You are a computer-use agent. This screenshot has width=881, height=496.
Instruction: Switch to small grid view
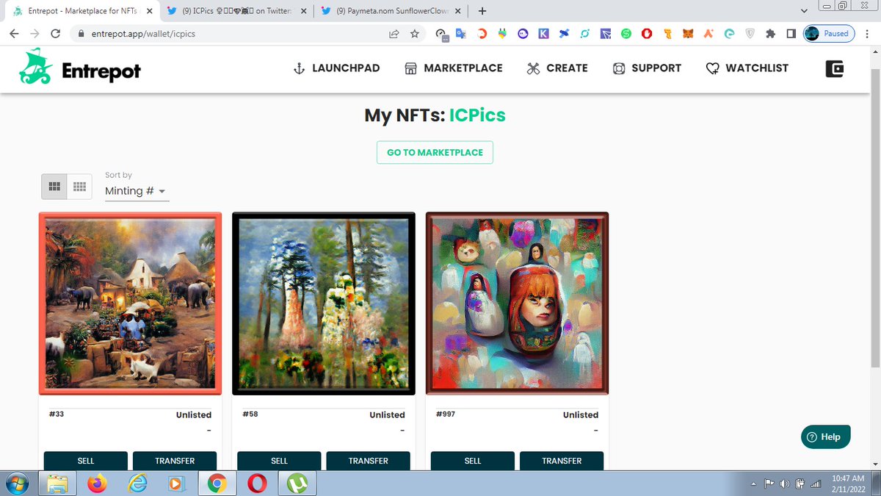(79, 187)
